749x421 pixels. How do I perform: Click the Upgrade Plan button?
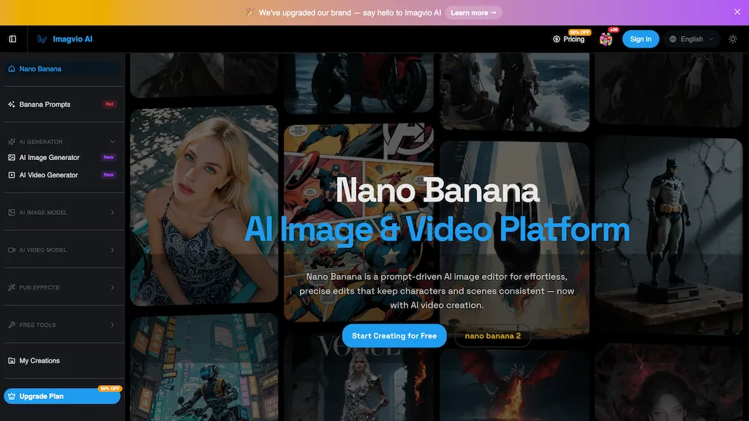click(62, 396)
